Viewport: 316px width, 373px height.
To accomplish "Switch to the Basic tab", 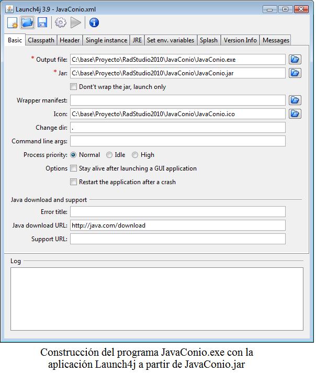I will (15, 40).
